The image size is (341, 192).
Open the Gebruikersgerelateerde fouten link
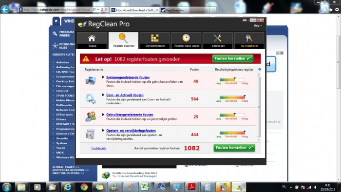130,115
